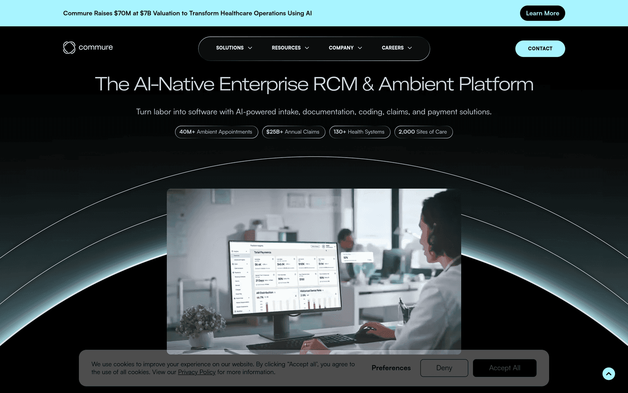
Task: Expand the Solutions menu chevron
Action: 250,48
